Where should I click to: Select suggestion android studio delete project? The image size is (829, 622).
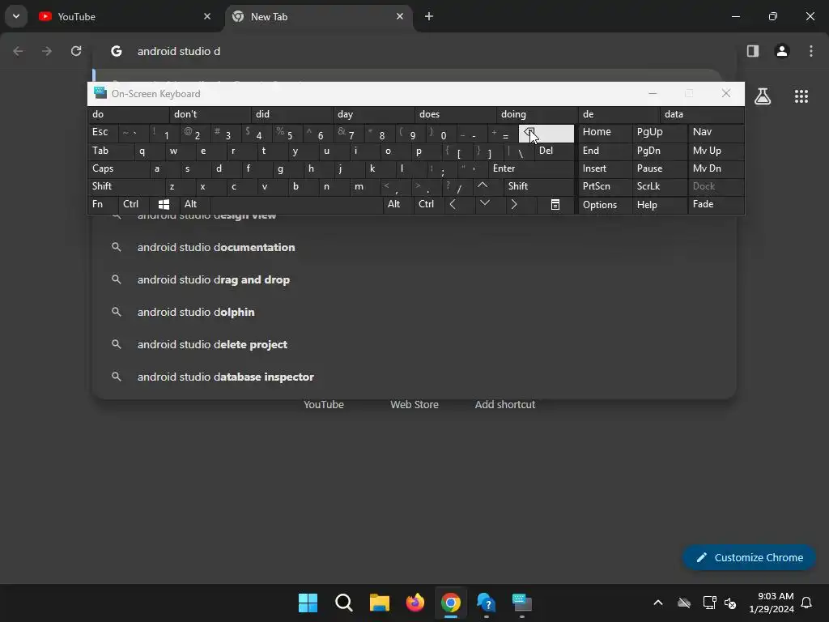click(414, 344)
